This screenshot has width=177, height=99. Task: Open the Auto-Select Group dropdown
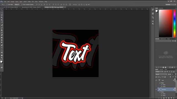(17, 5)
